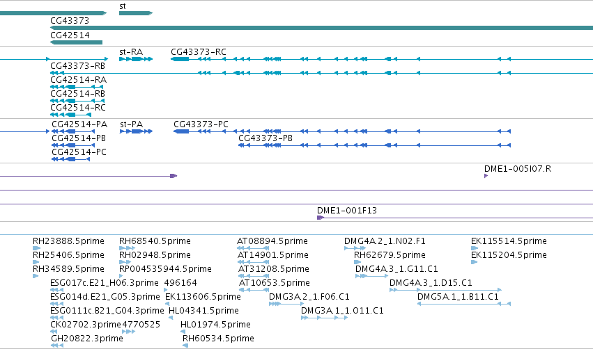Open the RH60534.5prime EST label
The height and width of the screenshot is (349, 593).
(218, 339)
